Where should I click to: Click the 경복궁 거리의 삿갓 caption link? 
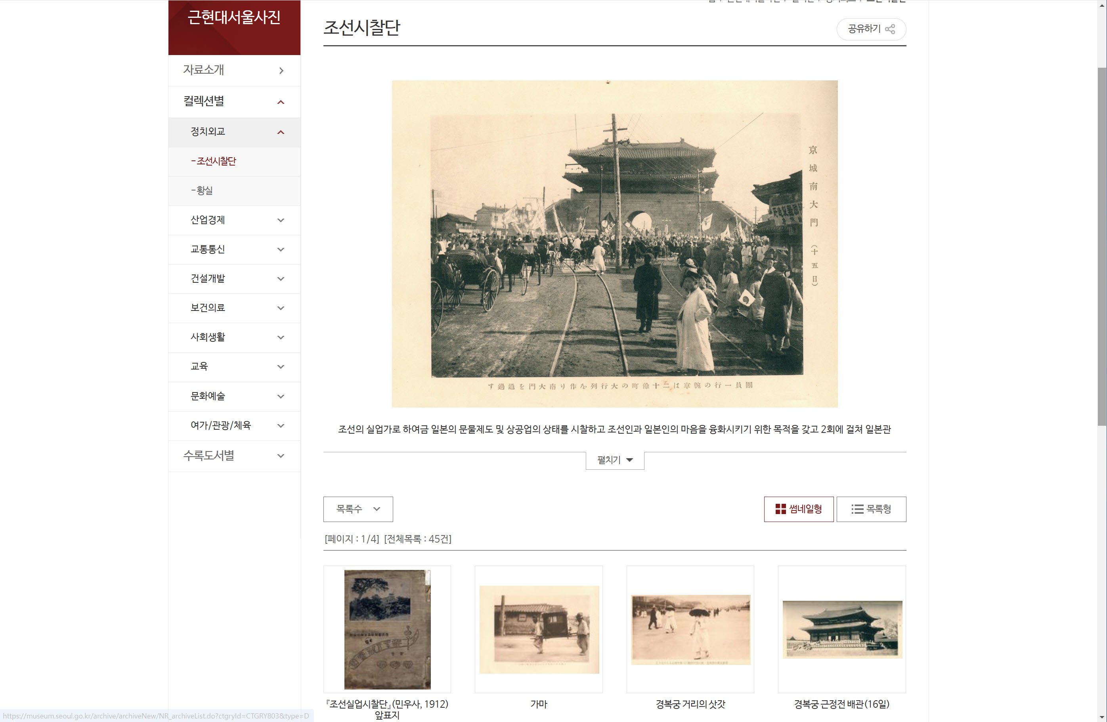click(x=690, y=704)
